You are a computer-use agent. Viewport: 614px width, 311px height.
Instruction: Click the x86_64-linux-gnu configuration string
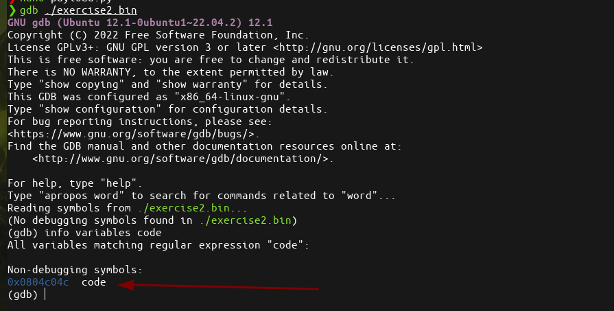tap(229, 97)
